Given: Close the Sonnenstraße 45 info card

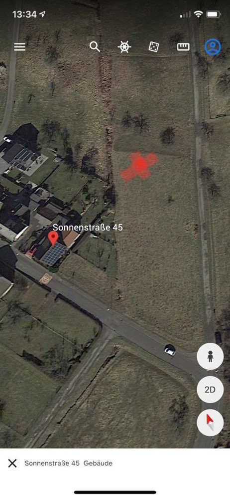Looking at the screenshot, I should (12, 463).
